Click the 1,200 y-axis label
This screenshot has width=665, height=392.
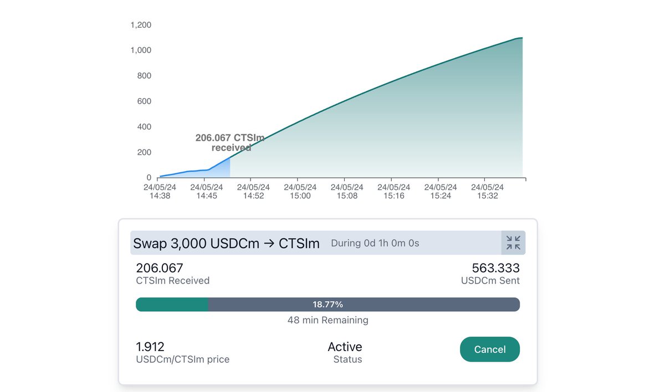(141, 25)
